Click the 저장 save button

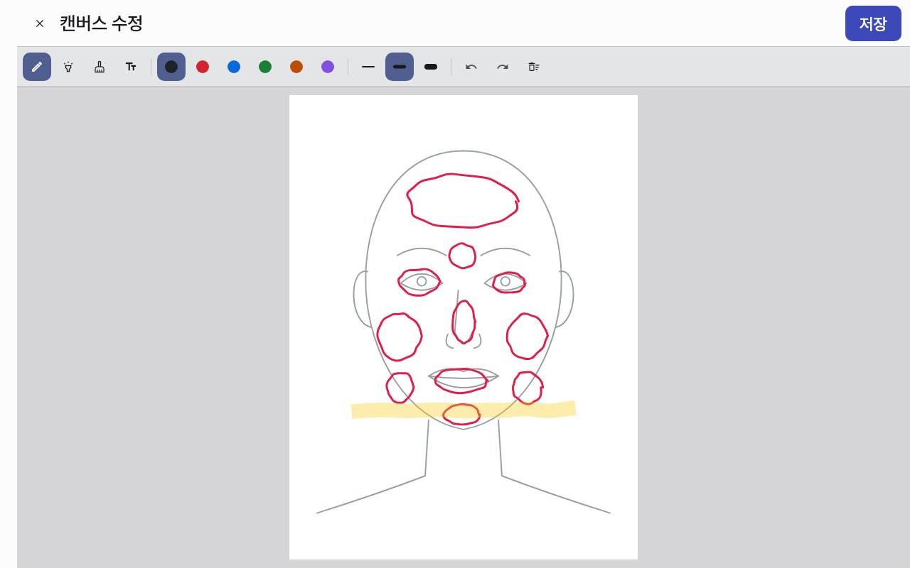(873, 23)
